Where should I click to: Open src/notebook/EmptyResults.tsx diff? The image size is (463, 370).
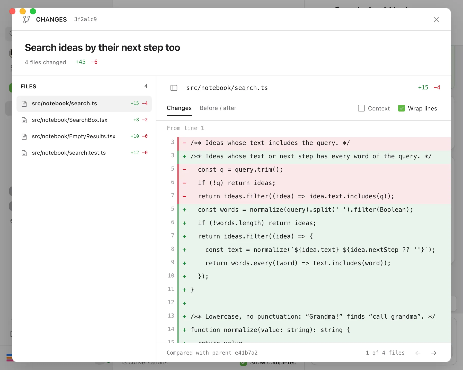click(x=84, y=136)
